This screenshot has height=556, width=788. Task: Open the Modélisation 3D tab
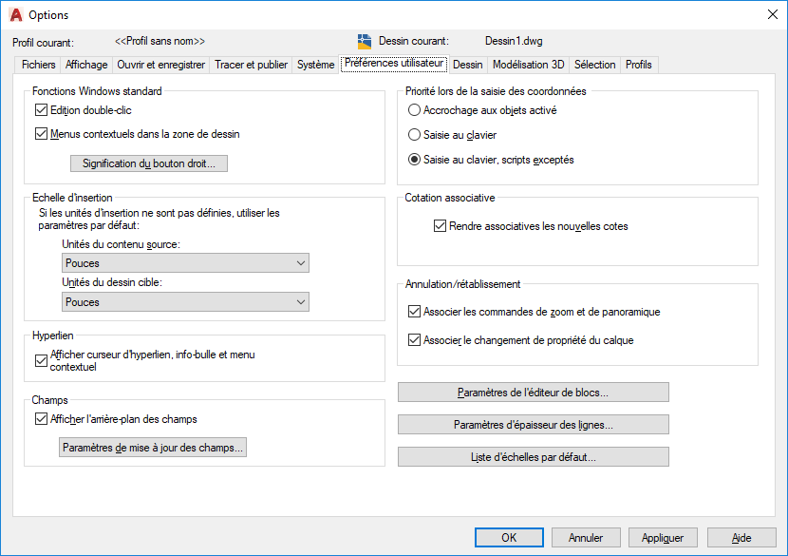click(529, 65)
